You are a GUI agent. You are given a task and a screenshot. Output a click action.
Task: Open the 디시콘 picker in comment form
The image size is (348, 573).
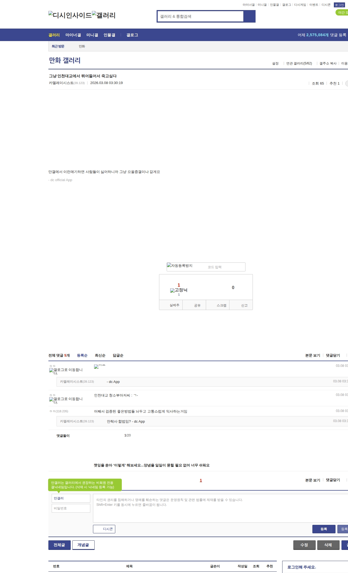104,529
